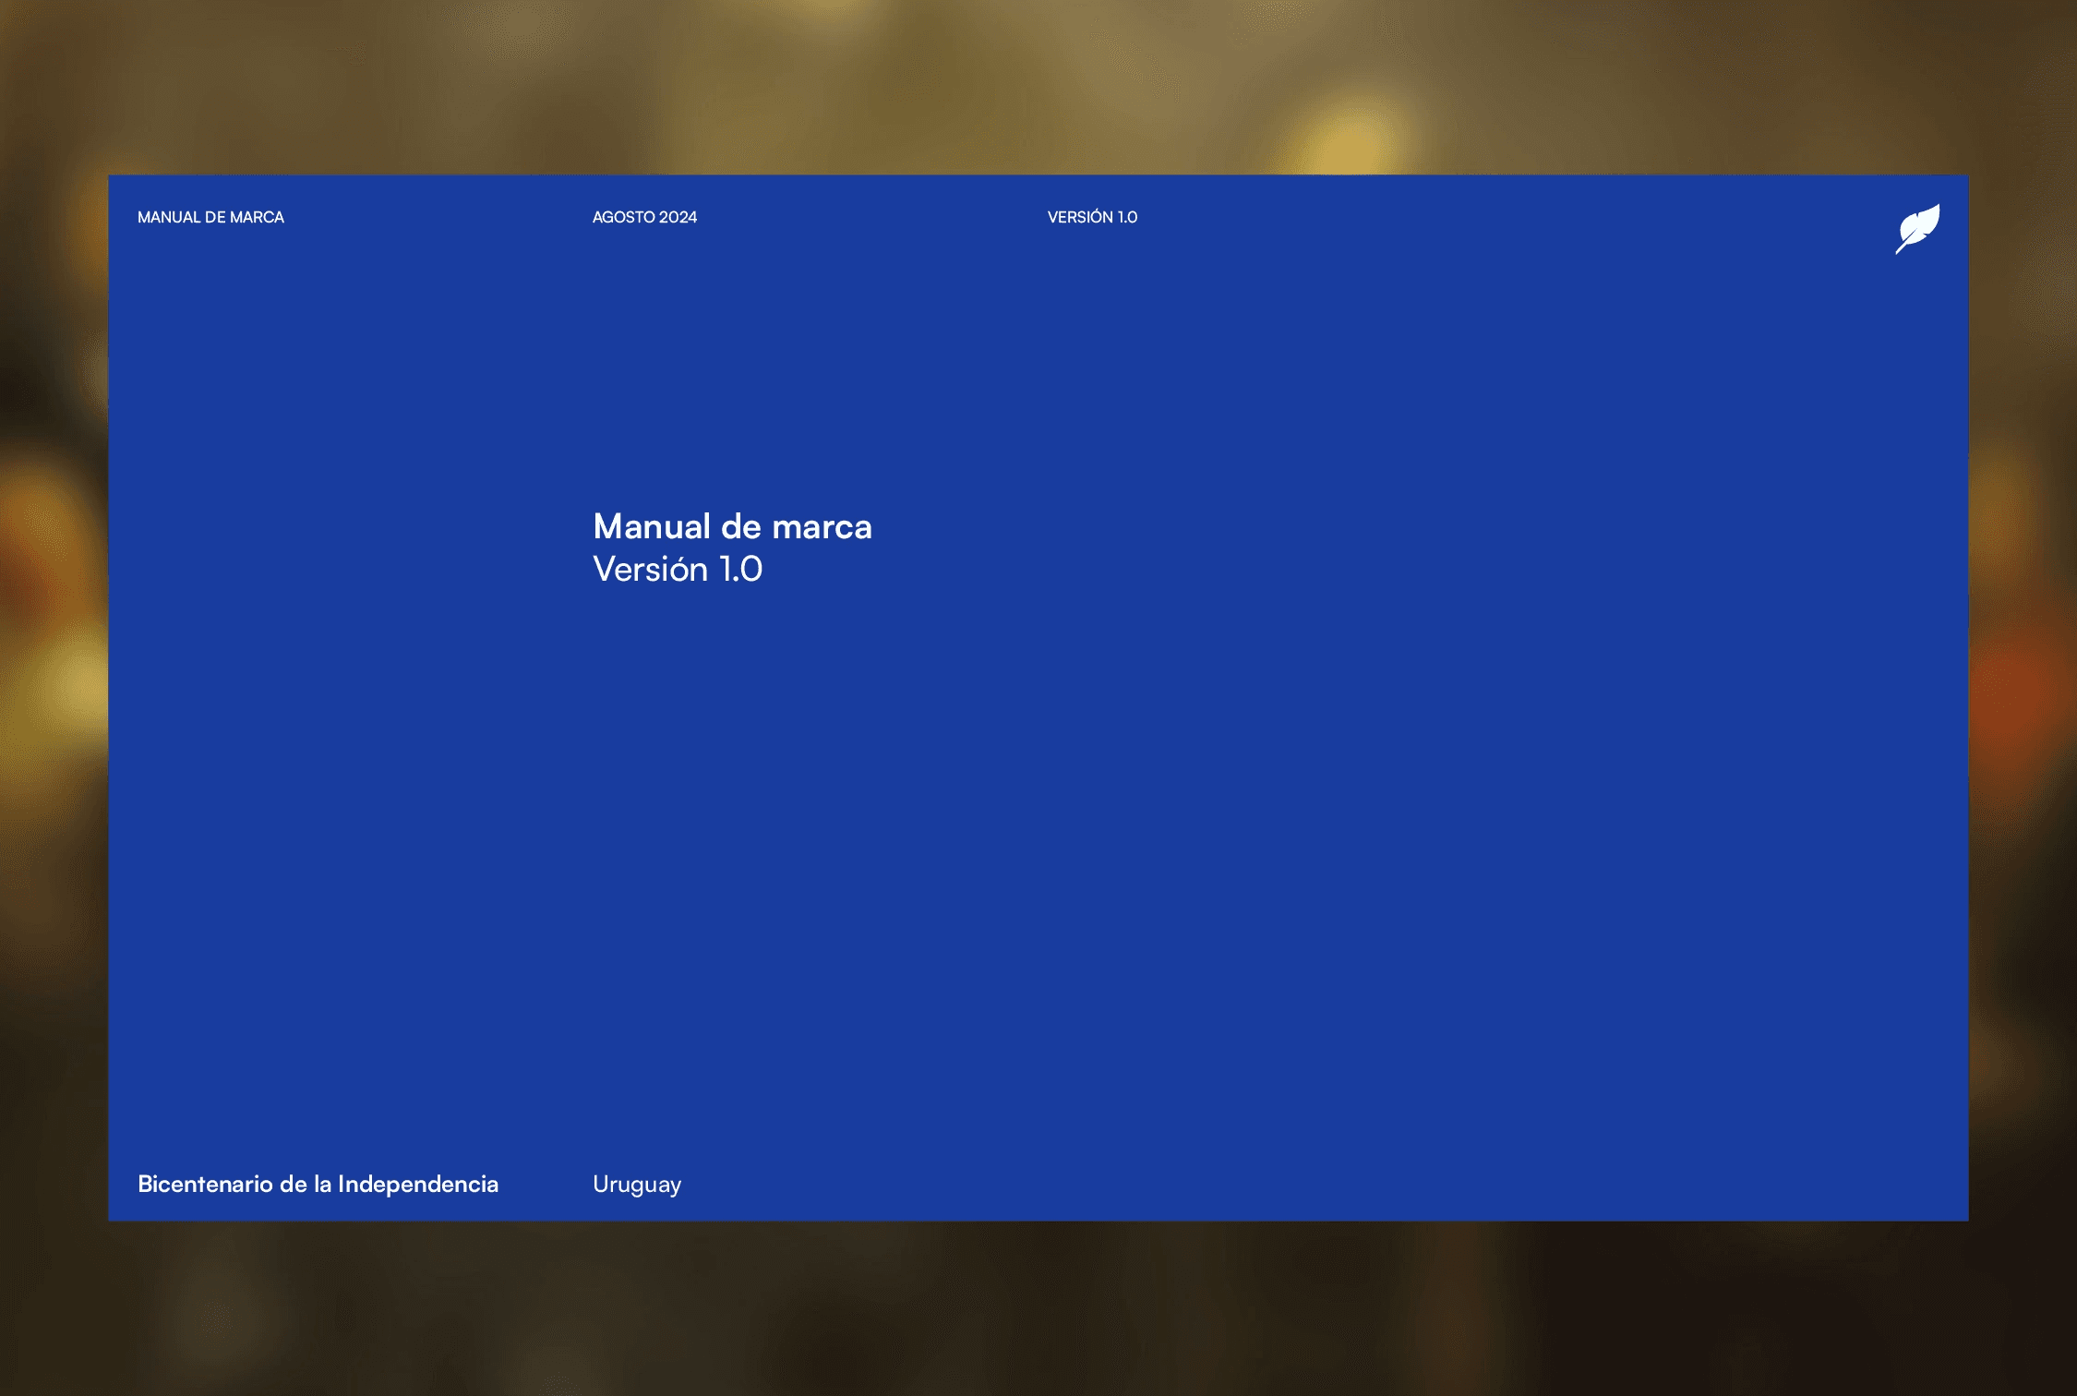Click the MANUAL DE MARCA header label
Image resolution: width=2077 pixels, height=1396 pixels.
(x=210, y=217)
